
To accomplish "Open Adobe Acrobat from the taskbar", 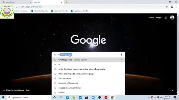I will click(106, 97).
